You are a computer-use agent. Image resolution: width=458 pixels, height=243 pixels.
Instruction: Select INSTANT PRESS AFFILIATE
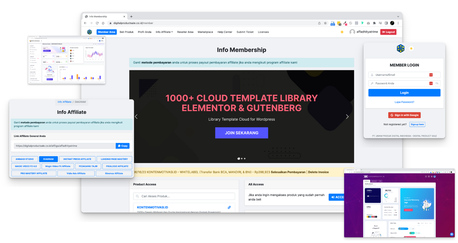(x=77, y=159)
